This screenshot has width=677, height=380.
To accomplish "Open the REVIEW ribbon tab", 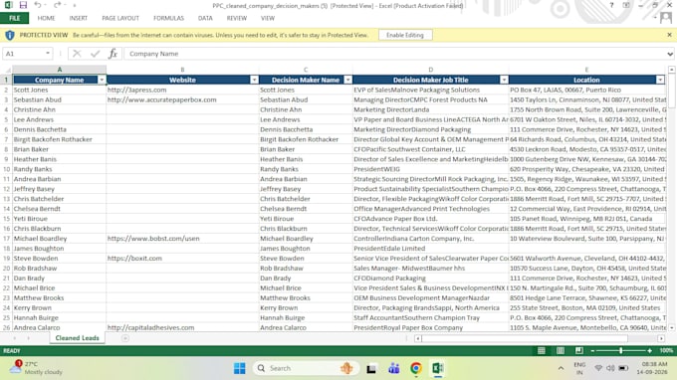I will [x=237, y=18].
